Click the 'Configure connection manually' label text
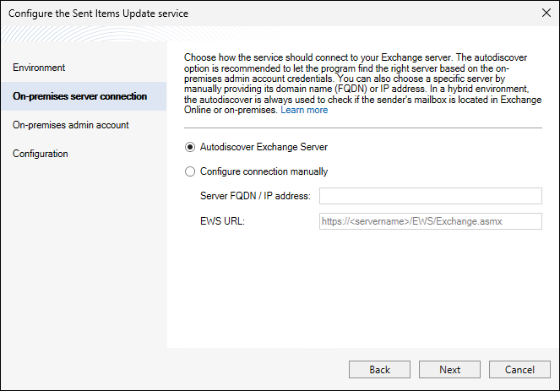 (x=264, y=171)
